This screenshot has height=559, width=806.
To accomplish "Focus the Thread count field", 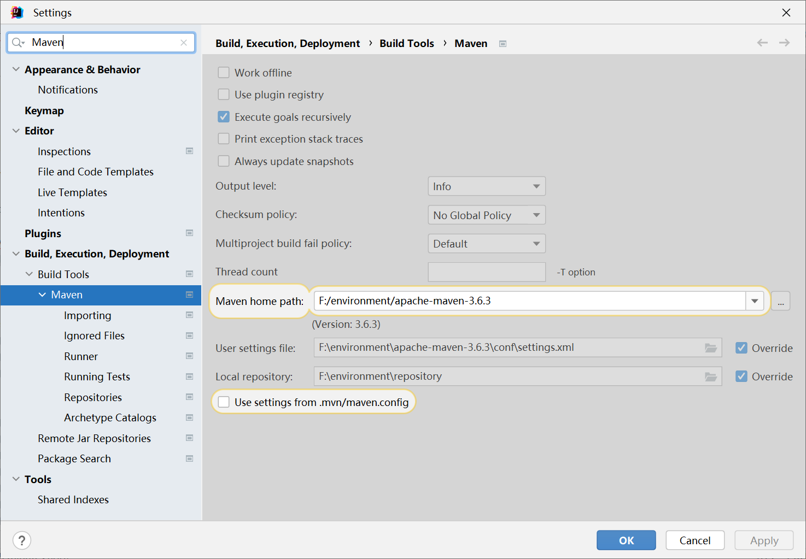I will 487,272.
